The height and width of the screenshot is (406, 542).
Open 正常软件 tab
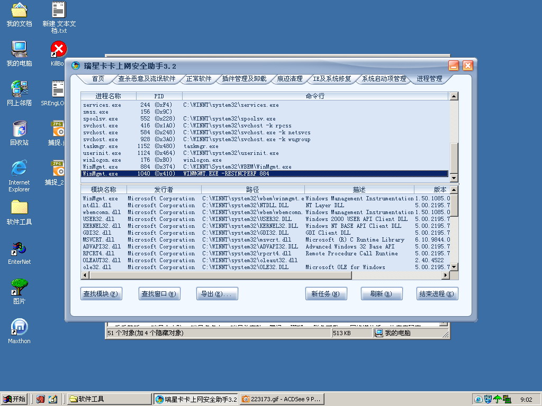coord(199,79)
